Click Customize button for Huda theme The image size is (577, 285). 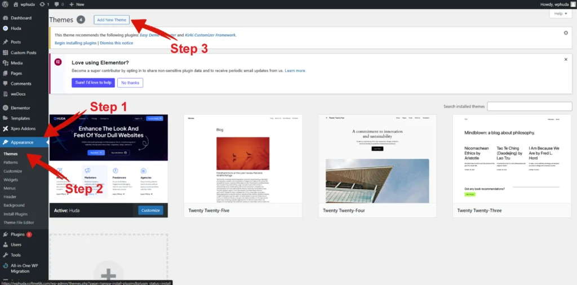pos(150,210)
